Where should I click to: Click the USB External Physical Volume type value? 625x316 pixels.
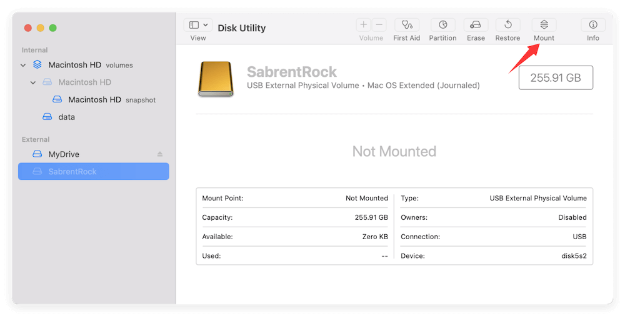[x=538, y=198]
